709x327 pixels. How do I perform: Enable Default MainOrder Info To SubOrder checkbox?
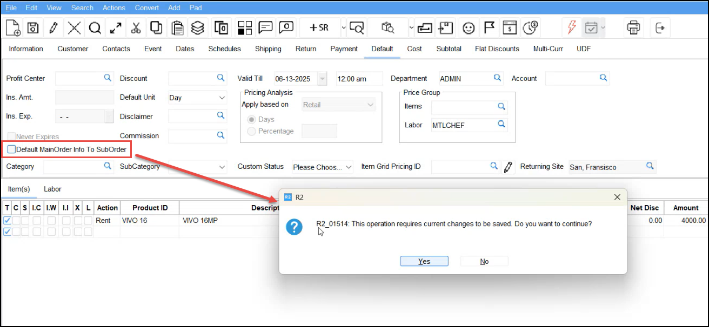coord(11,149)
